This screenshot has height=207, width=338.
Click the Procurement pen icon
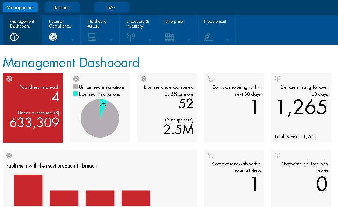tap(208, 37)
